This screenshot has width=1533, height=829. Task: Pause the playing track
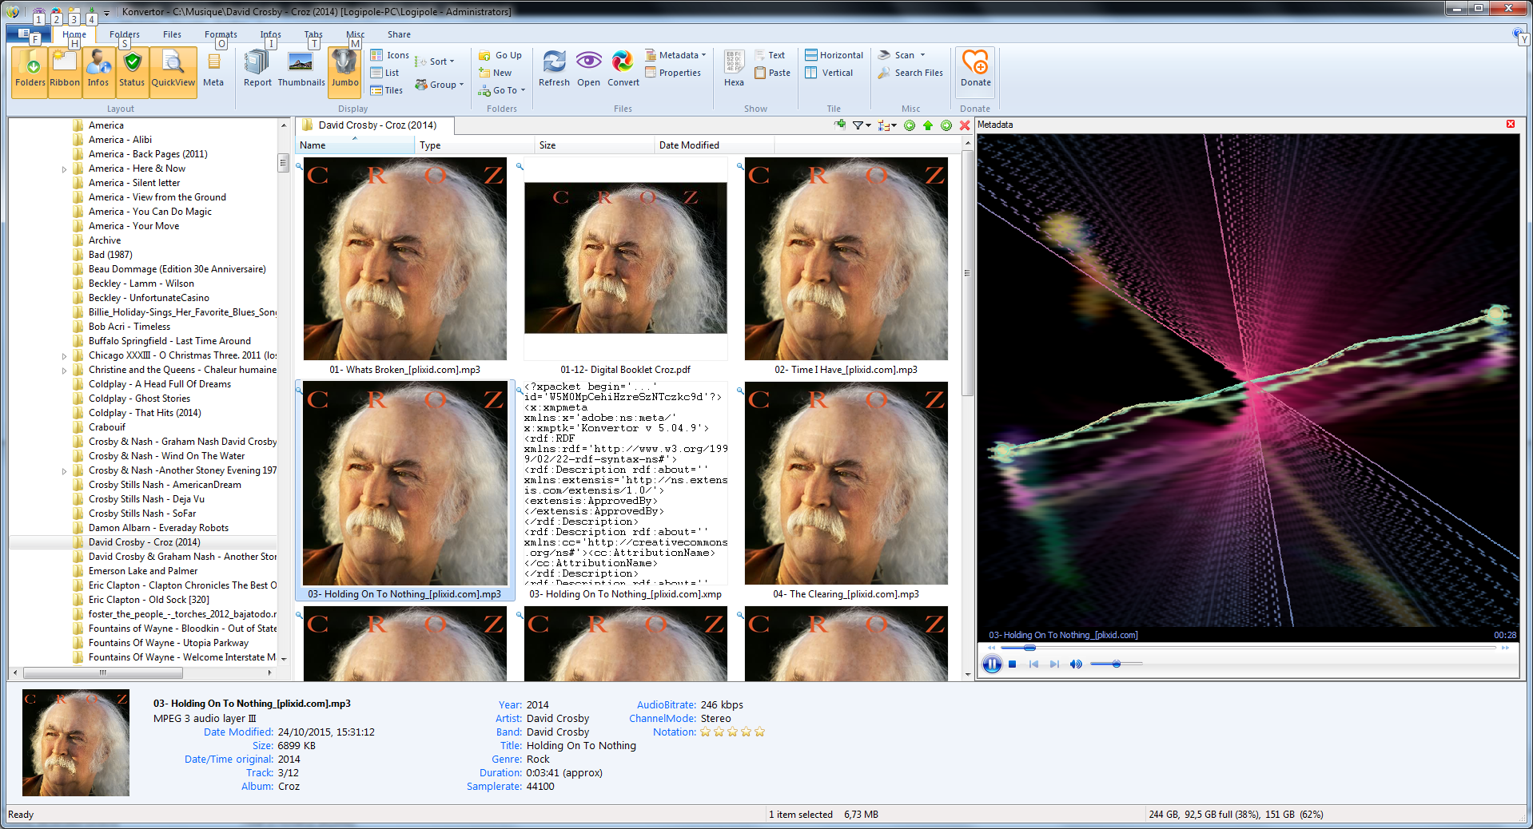coord(992,664)
